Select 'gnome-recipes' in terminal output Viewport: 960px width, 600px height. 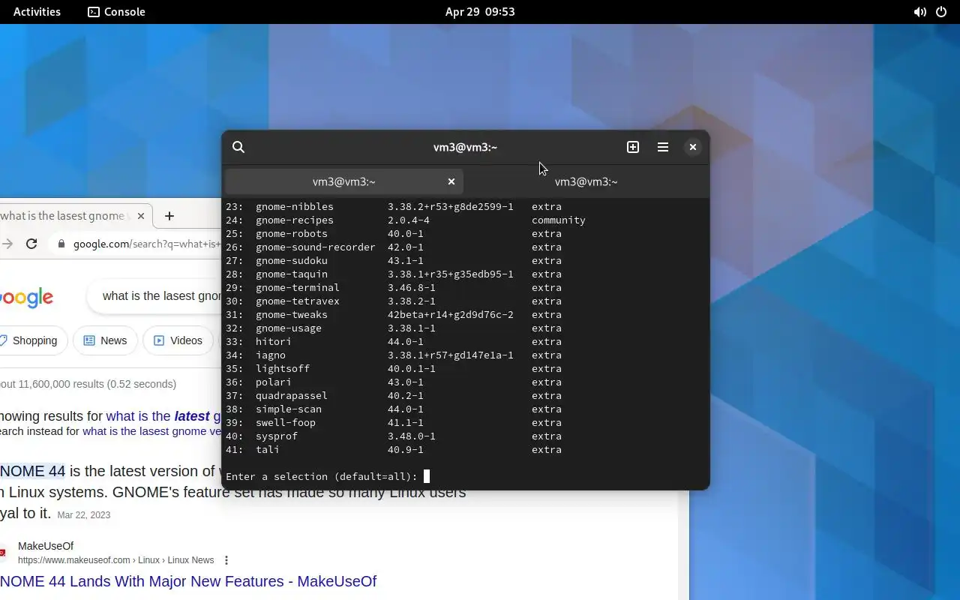point(295,220)
